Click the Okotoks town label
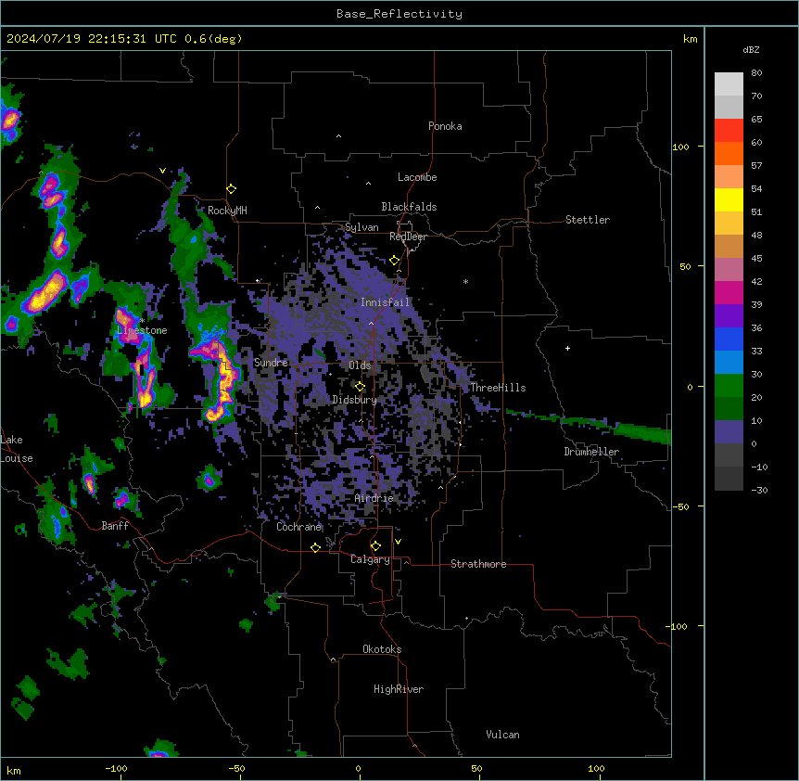 tap(382, 649)
